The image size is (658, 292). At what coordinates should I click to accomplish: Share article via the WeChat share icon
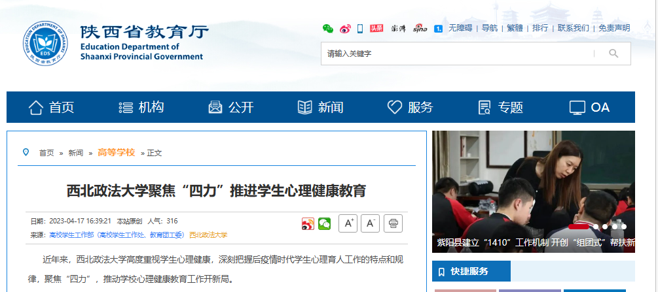[x=324, y=223]
